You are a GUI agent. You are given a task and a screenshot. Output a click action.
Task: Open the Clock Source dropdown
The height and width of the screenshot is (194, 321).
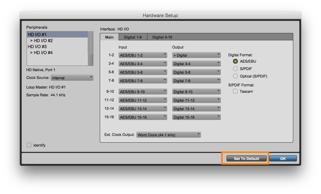pos(72,78)
